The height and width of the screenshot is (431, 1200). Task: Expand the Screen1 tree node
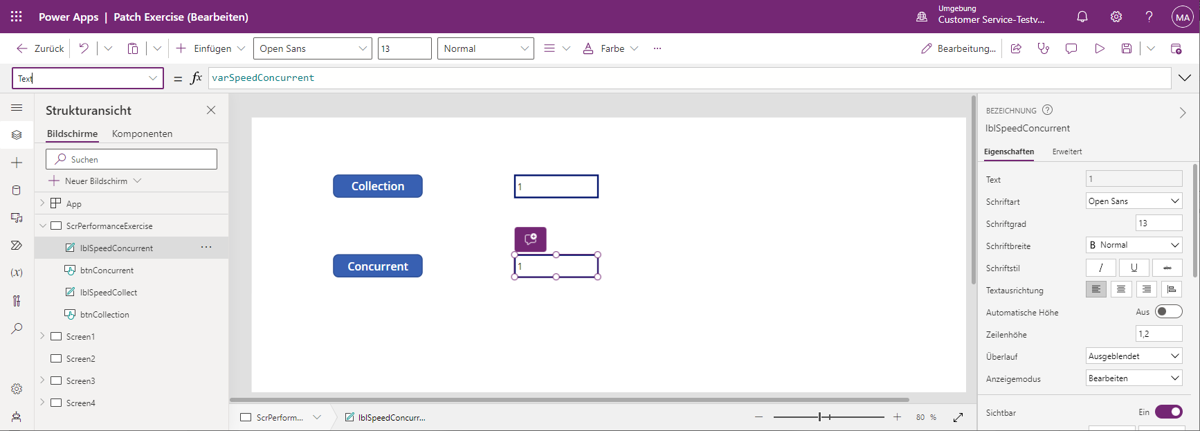pyautogui.click(x=42, y=336)
